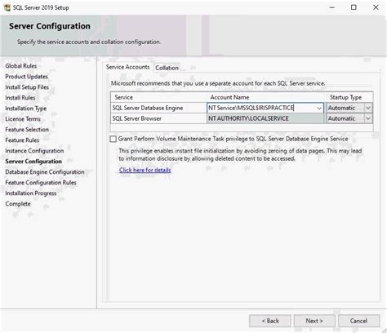Click the SQL Server setup title bar icon

coord(7,7)
